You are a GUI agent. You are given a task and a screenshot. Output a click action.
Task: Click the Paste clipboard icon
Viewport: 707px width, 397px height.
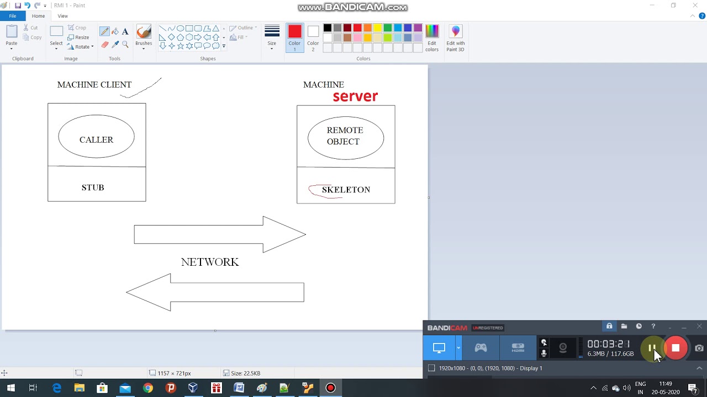[12, 32]
